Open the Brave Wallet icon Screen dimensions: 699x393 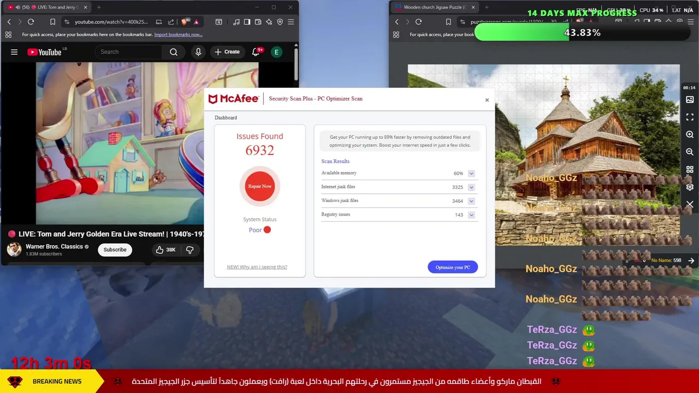(x=258, y=22)
